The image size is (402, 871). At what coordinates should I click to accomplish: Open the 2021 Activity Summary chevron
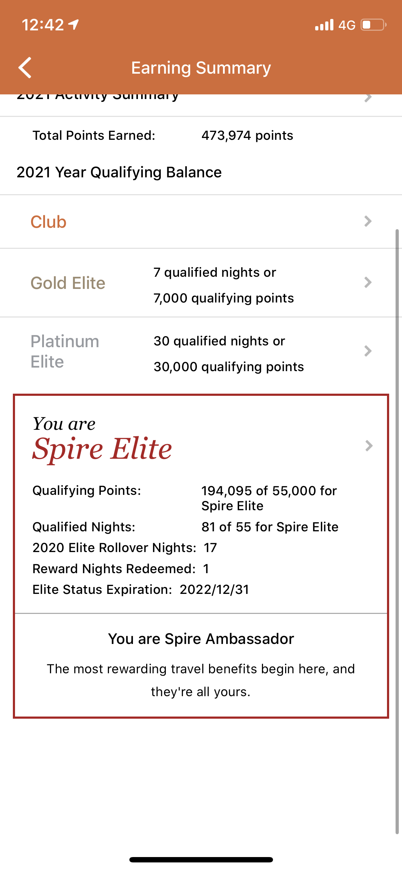click(368, 98)
